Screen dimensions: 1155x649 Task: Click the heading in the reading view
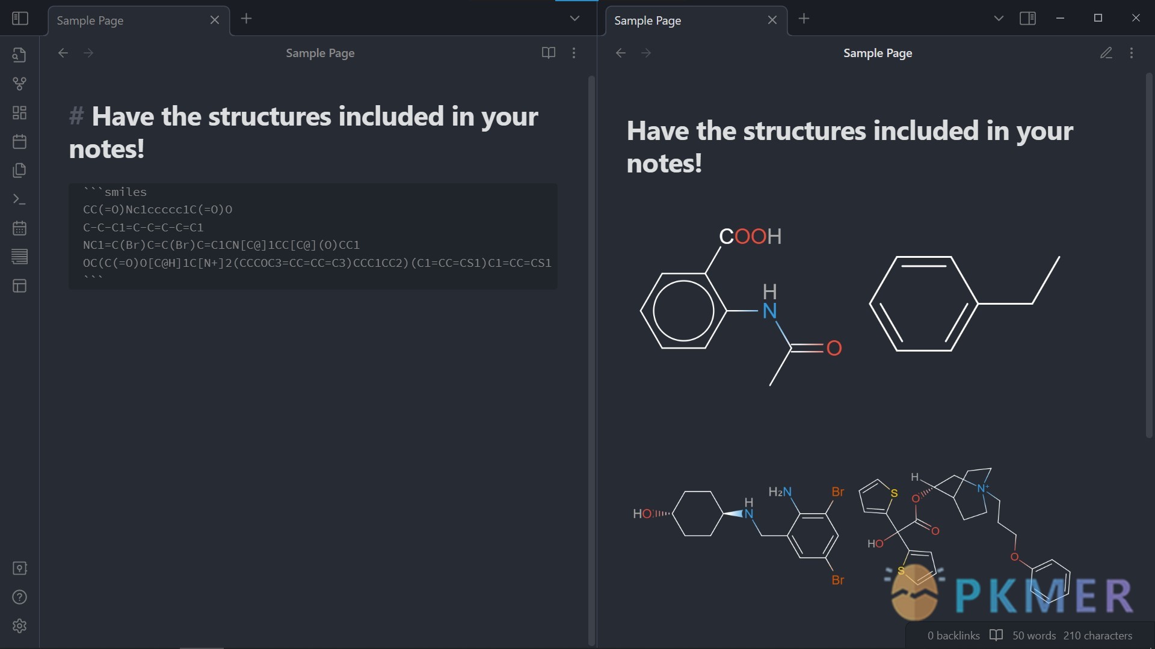(x=850, y=147)
